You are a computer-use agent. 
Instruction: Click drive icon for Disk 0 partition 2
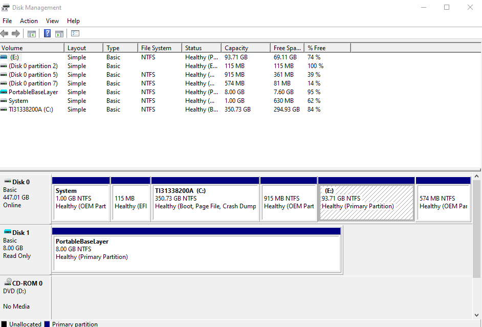pyautogui.click(x=4, y=66)
